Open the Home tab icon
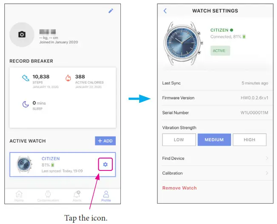The width and height of the screenshot is (277, 224). pos(19,194)
